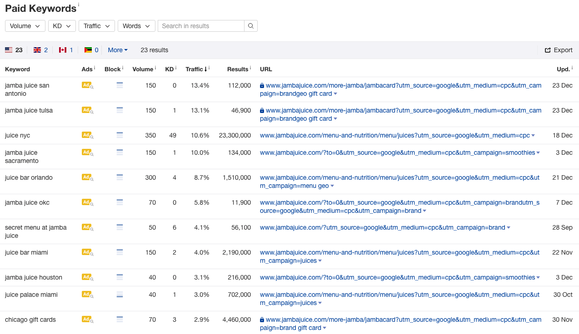Click the Ad icon for juice palace miami
The width and height of the screenshot is (579, 334).
(87, 295)
